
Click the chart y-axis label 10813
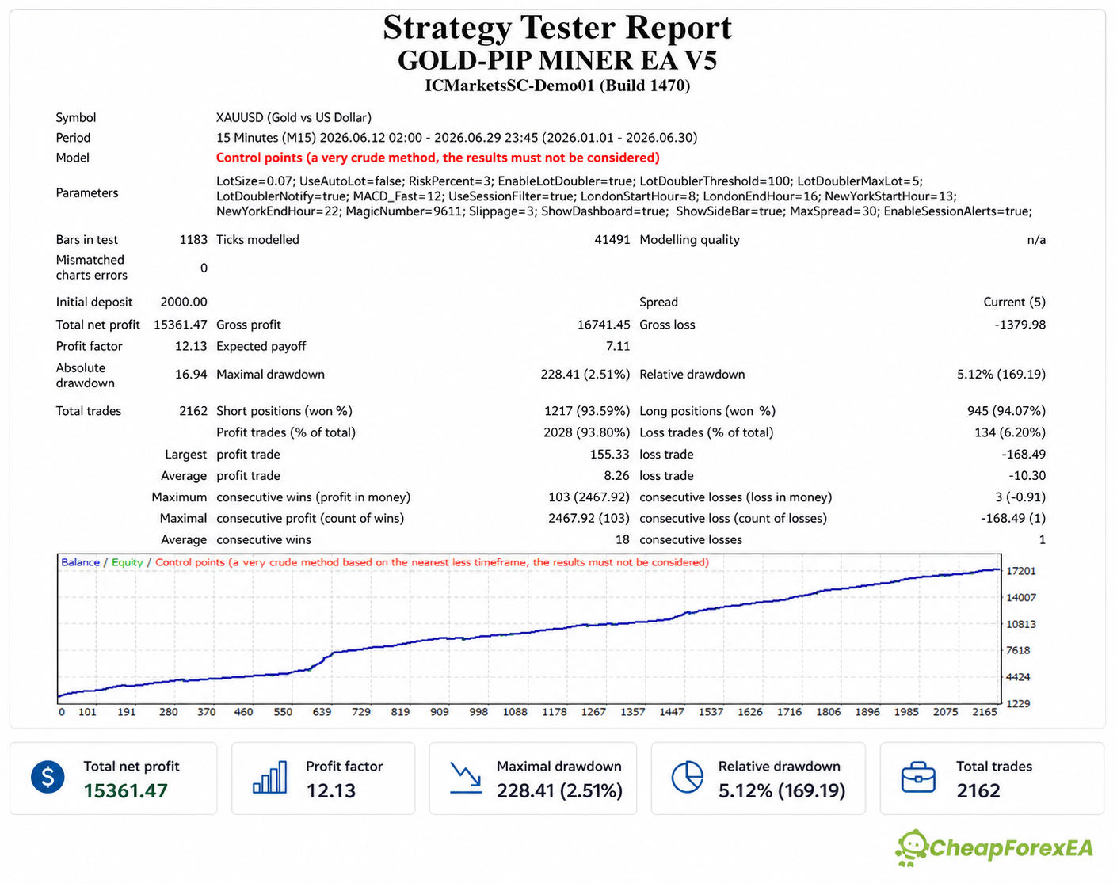pos(1021,624)
